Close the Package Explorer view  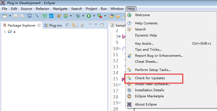click(x=39, y=25)
